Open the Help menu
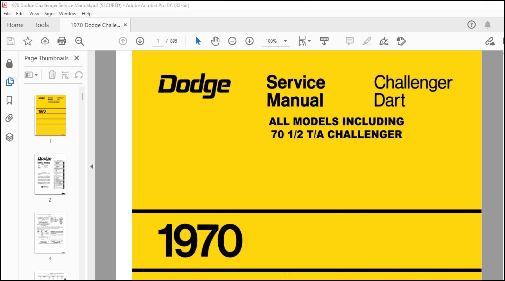Screen dimensions: 505x281 (x=86, y=13)
